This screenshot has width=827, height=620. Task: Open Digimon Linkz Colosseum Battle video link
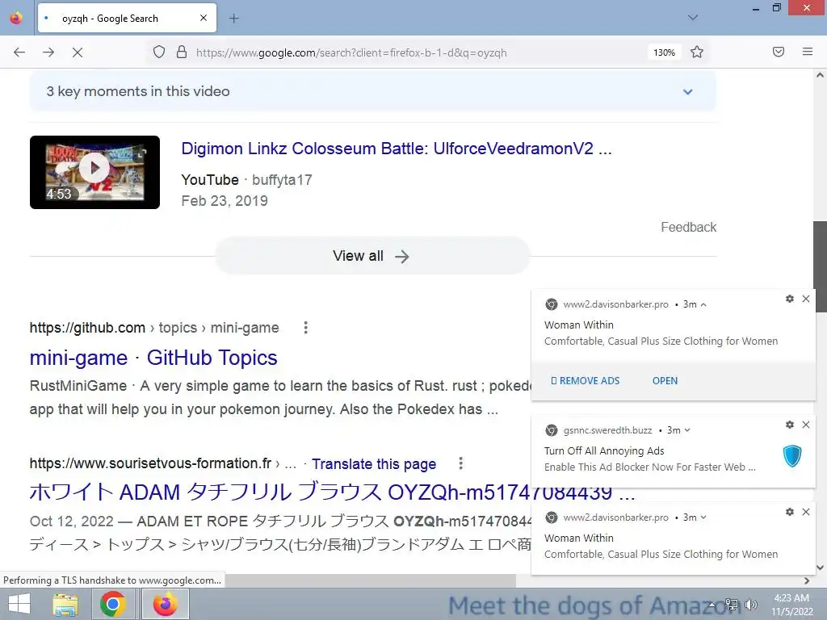396,149
